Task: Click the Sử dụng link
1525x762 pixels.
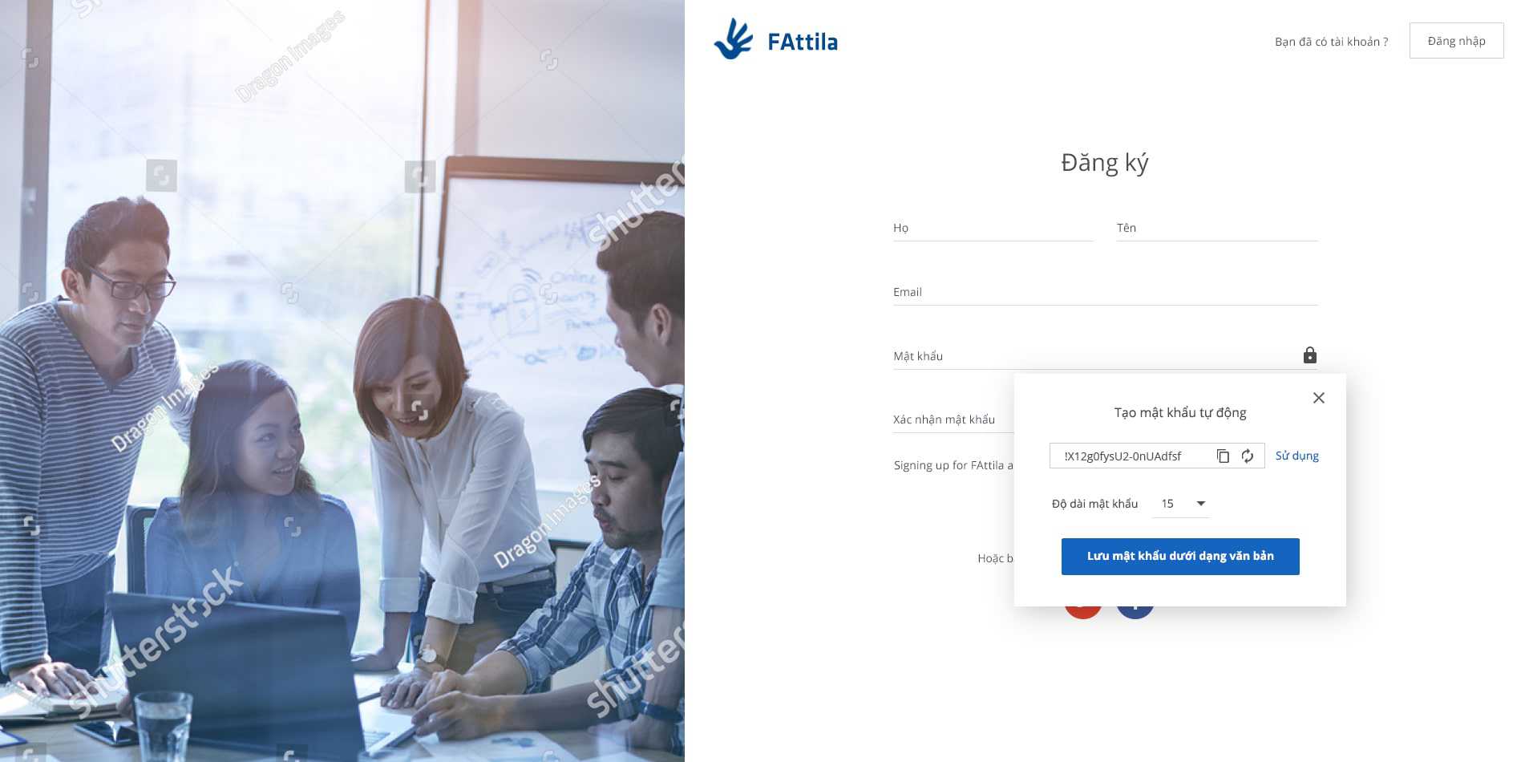Action: click(x=1296, y=456)
